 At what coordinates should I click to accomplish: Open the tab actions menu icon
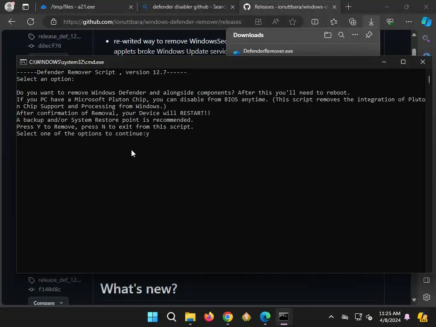[x=26, y=7]
